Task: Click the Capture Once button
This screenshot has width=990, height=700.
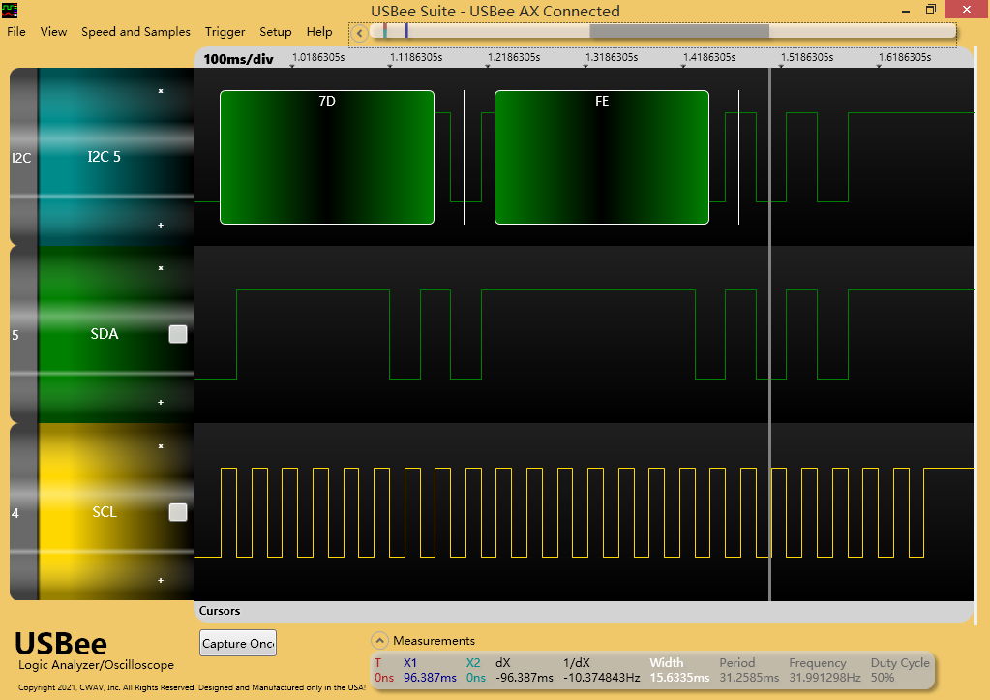Action: point(238,643)
